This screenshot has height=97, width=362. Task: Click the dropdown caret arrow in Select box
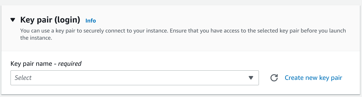pyautogui.click(x=251, y=78)
